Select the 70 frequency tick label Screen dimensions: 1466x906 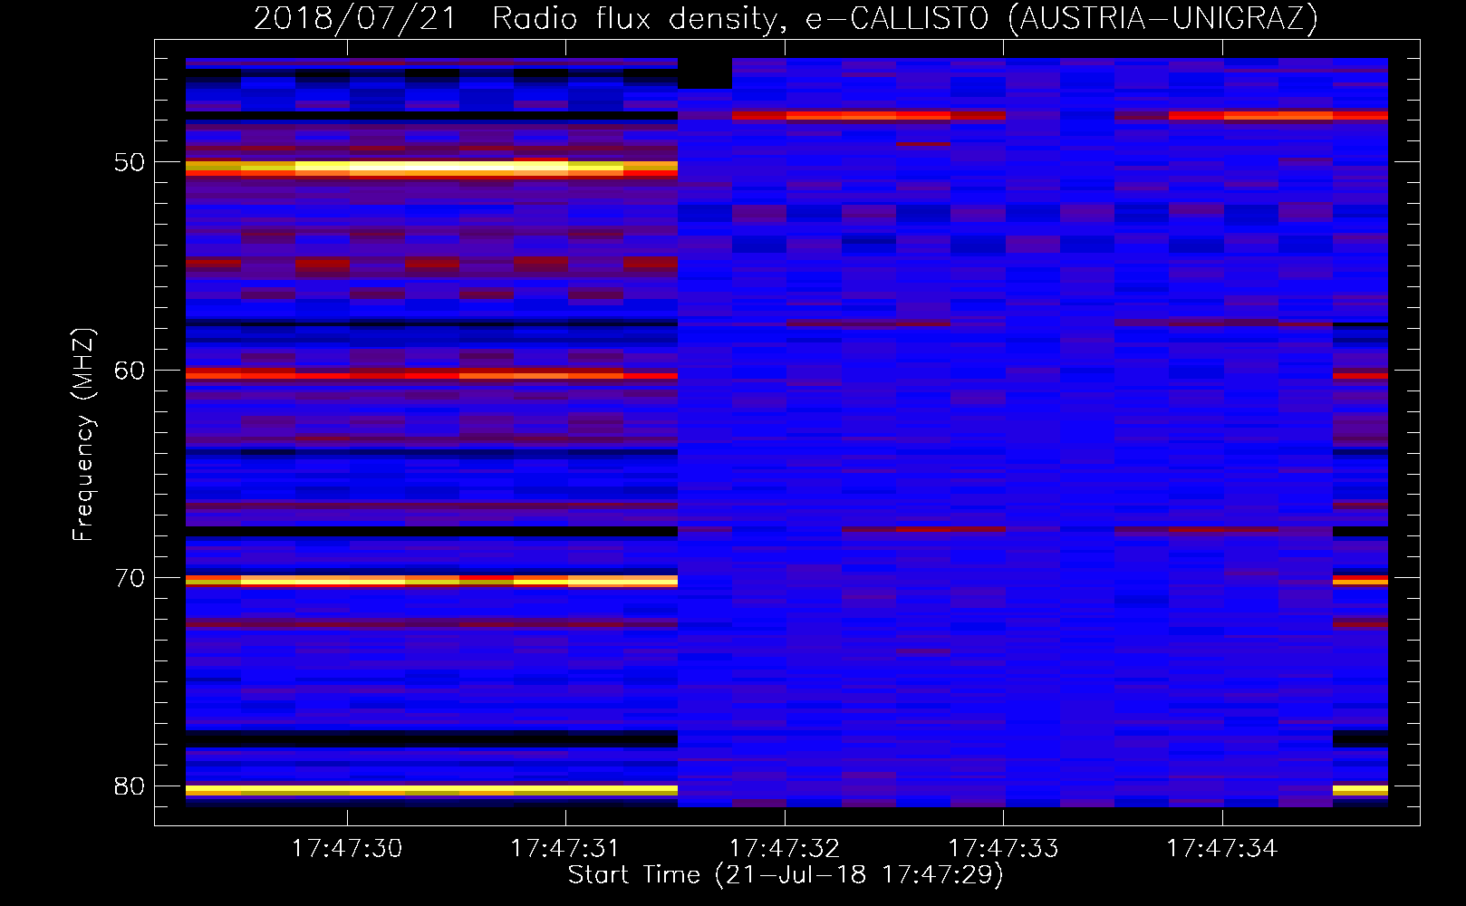pyautogui.click(x=130, y=578)
